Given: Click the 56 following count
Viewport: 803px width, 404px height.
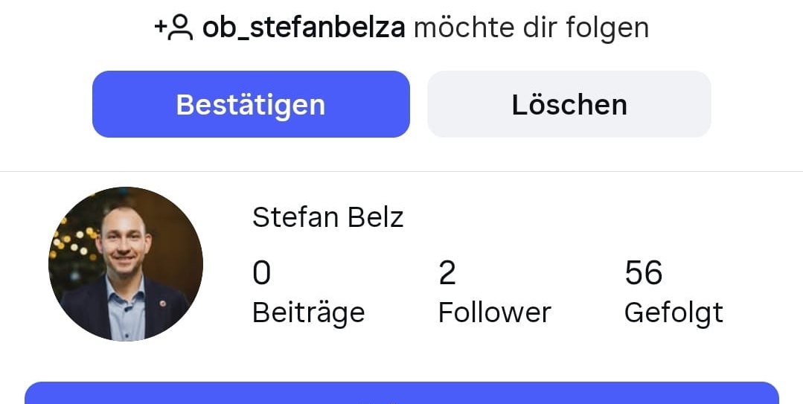Looking at the screenshot, I should [x=643, y=274].
